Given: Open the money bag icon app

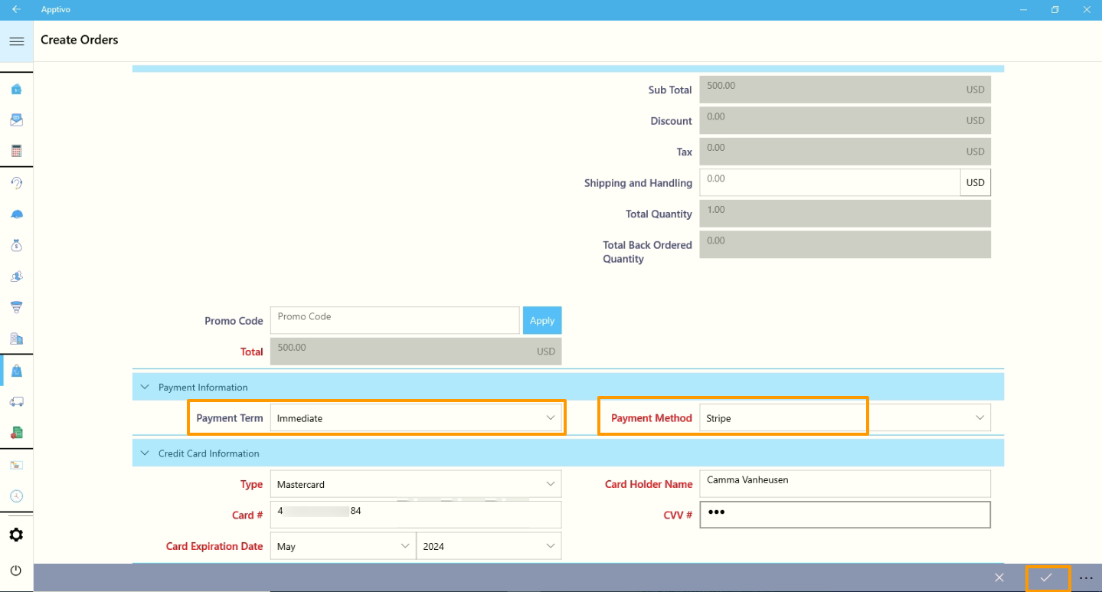Looking at the screenshot, I should tap(16, 245).
